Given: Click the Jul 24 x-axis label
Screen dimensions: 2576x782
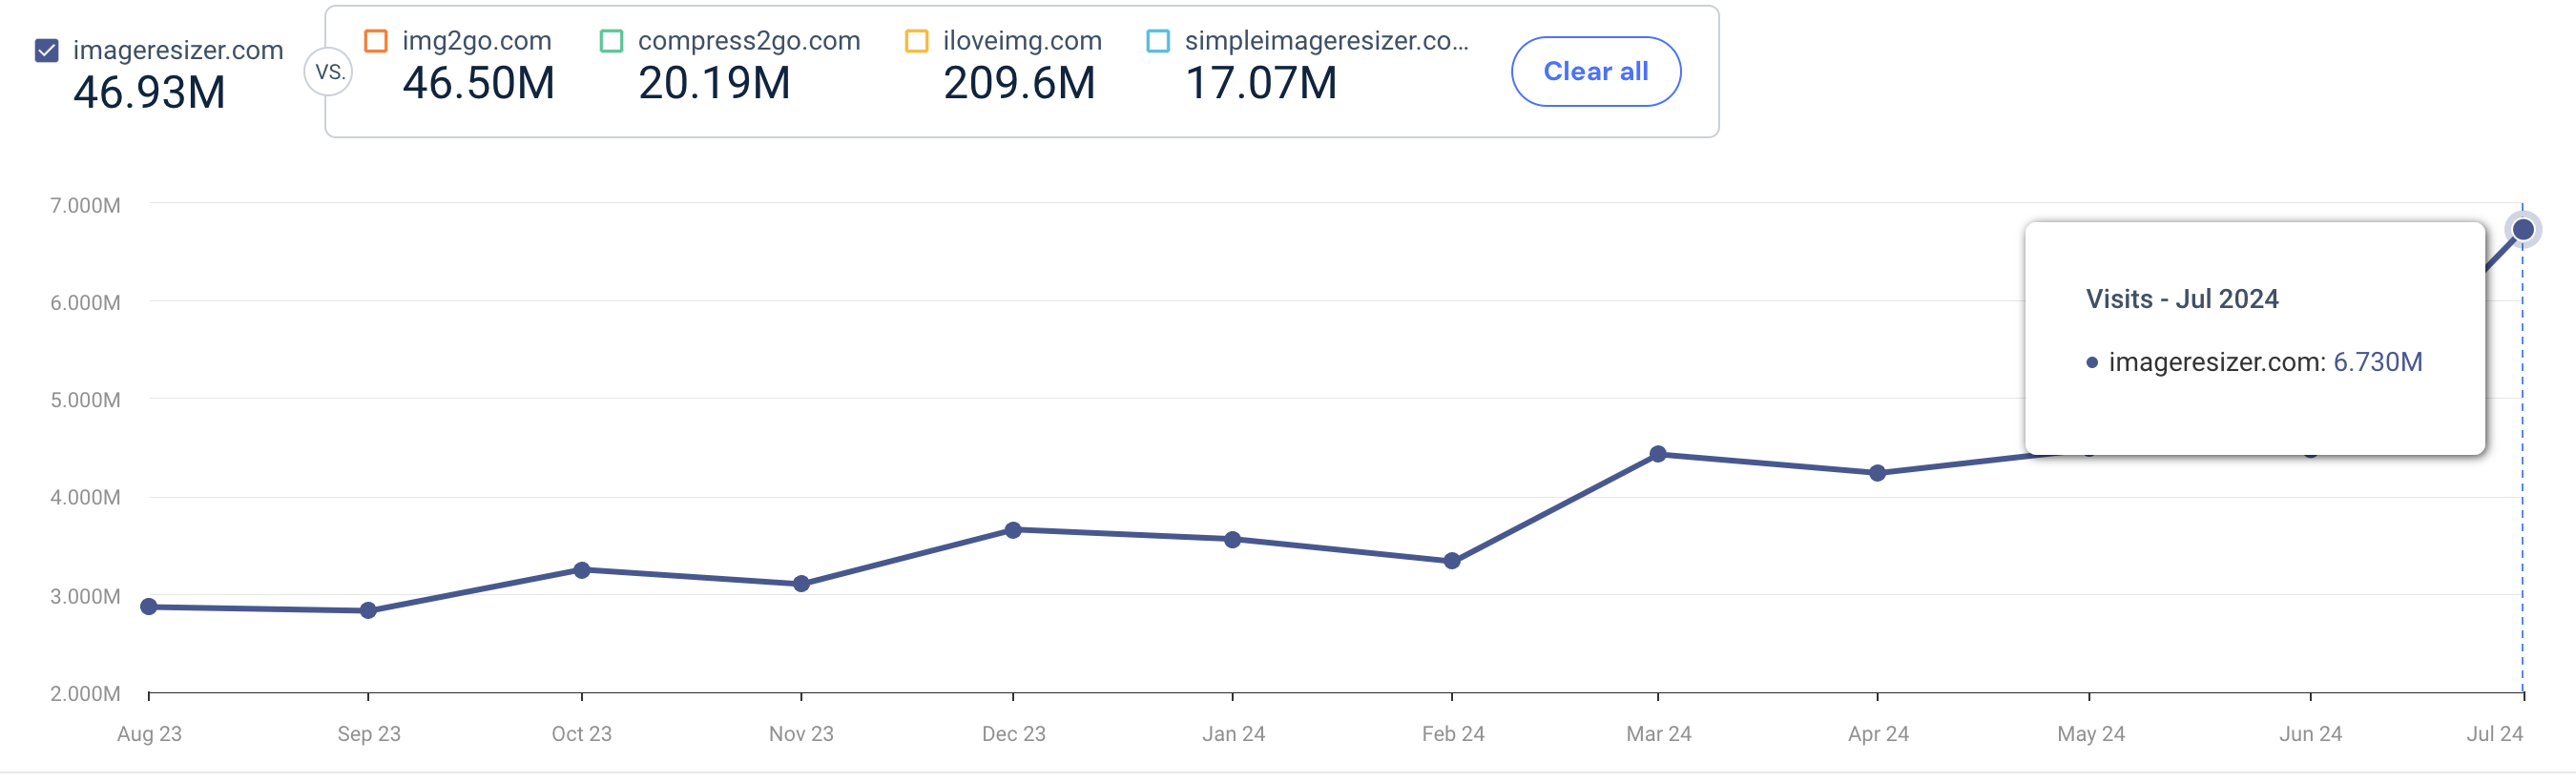Looking at the screenshot, I should [x=2495, y=734].
